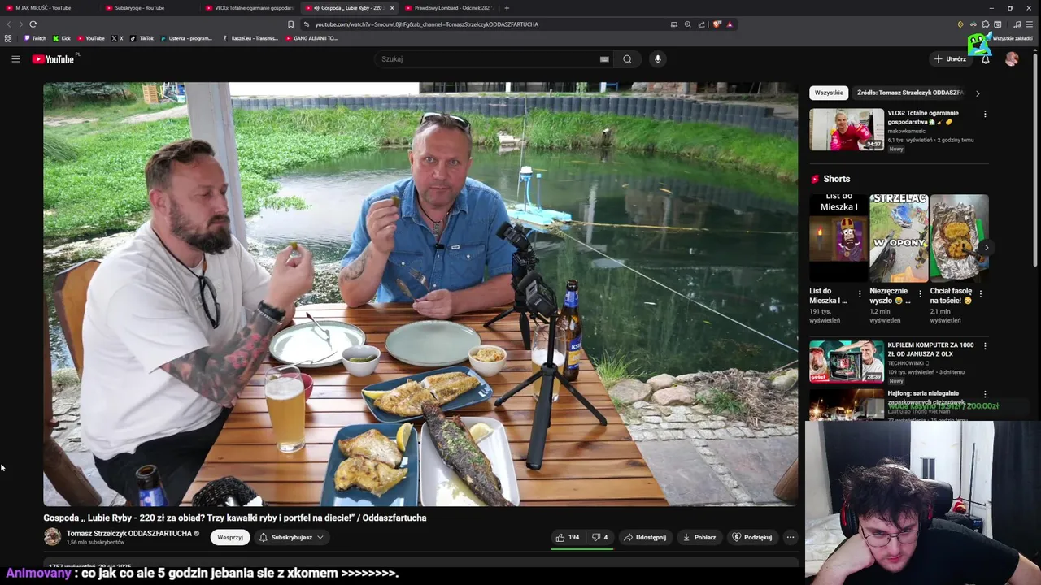Open options for List do Mieszka short
This screenshot has width=1041, height=585.
click(860, 293)
